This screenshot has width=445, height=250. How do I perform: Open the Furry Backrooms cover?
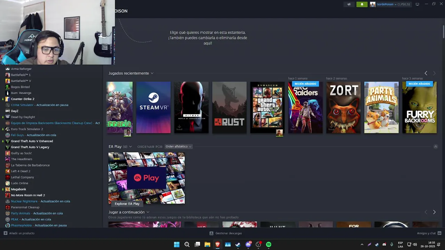pos(419,107)
